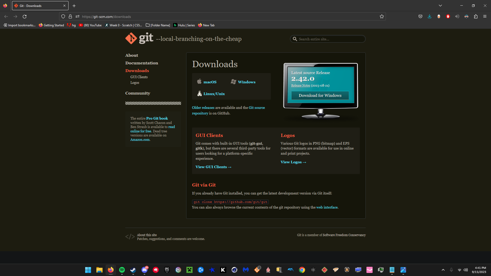Screen dimensions: 491x276
Task: Open the [Folder Name] bookmarks folder
Action: [x=158, y=25]
